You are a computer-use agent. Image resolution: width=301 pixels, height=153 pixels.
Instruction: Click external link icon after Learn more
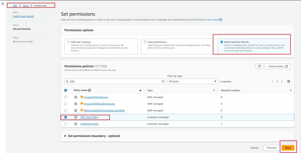coord(221,20)
